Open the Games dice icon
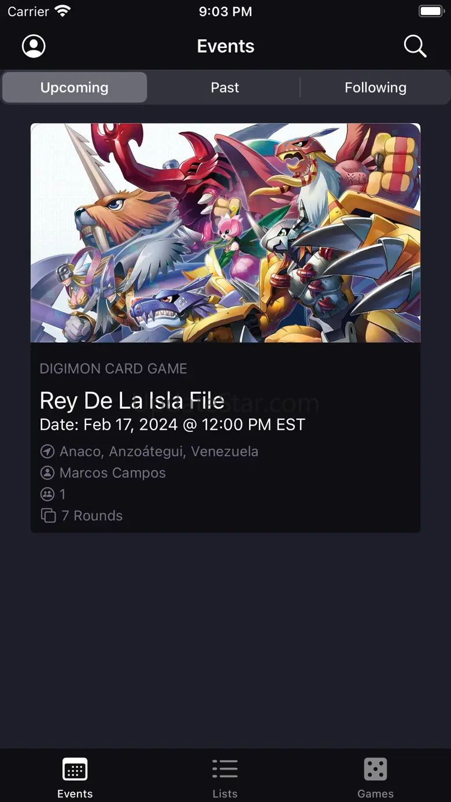The image size is (451, 802). coord(375,770)
